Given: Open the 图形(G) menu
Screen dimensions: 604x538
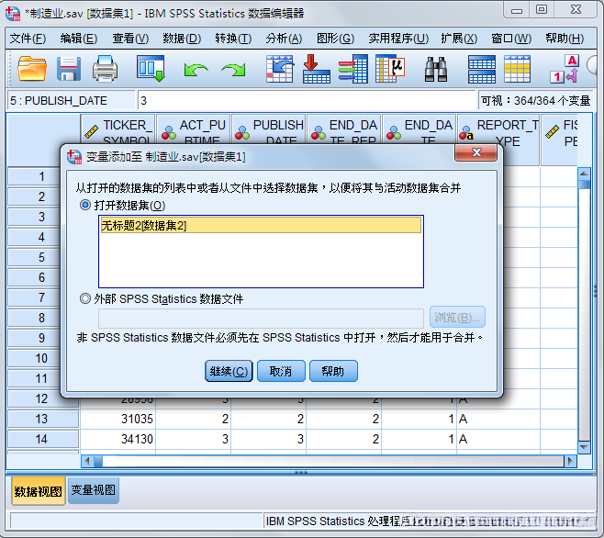Looking at the screenshot, I should 335,39.
